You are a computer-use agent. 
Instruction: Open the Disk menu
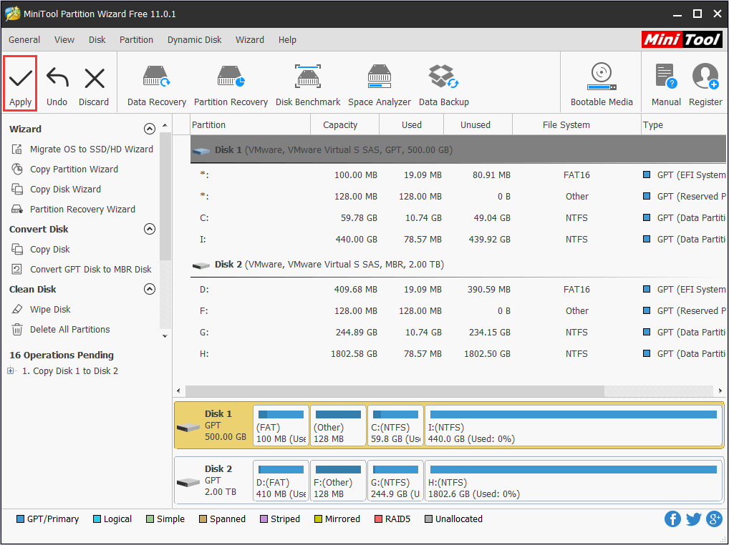point(97,40)
